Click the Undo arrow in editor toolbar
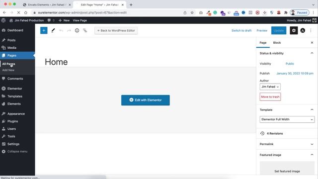Screen dimensions: 318x179 (61, 30)
